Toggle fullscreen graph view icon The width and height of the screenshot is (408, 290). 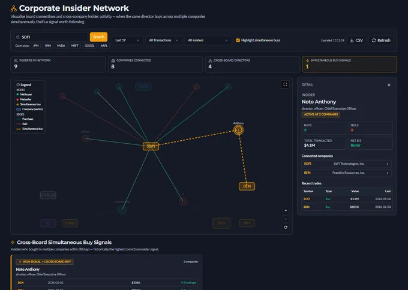[x=285, y=84]
